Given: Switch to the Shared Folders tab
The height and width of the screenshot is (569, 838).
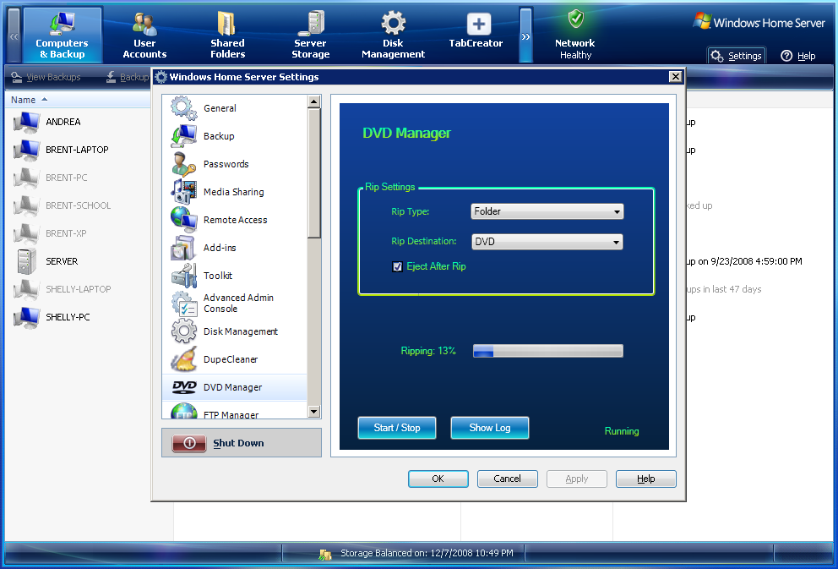Looking at the screenshot, I should pyautogui.click(x=227, y=36).
